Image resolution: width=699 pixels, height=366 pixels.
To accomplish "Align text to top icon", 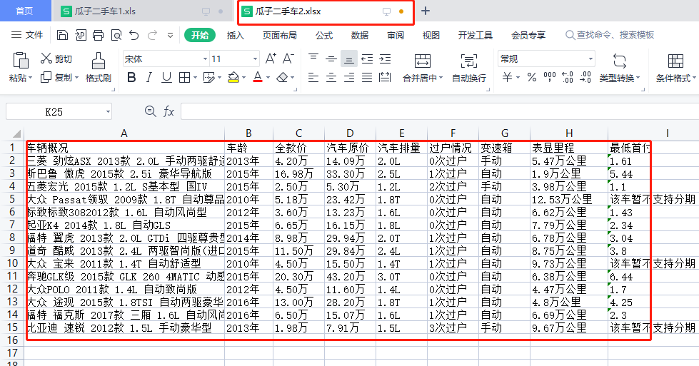I will pos(313,59).
